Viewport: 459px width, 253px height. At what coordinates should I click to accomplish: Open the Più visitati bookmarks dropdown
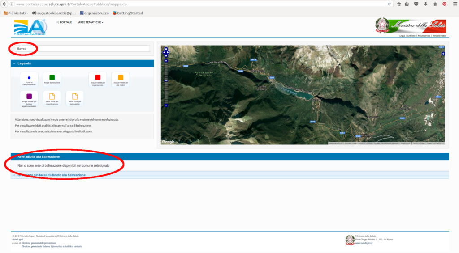16,13
